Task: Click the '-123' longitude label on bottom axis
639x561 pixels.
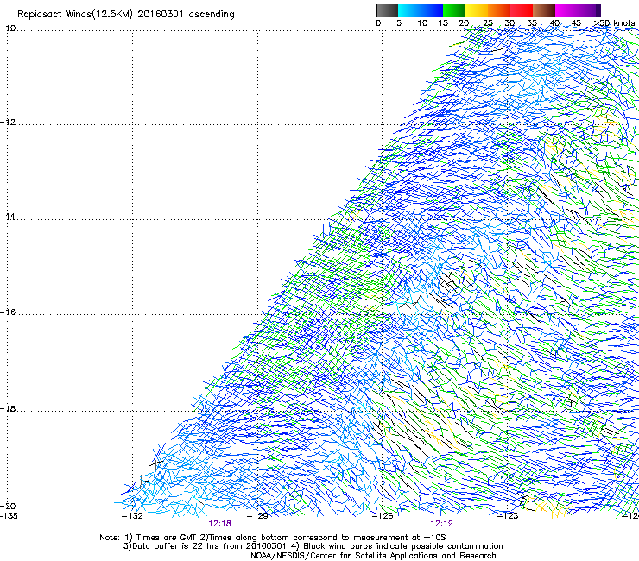Action: coord(508,516)
